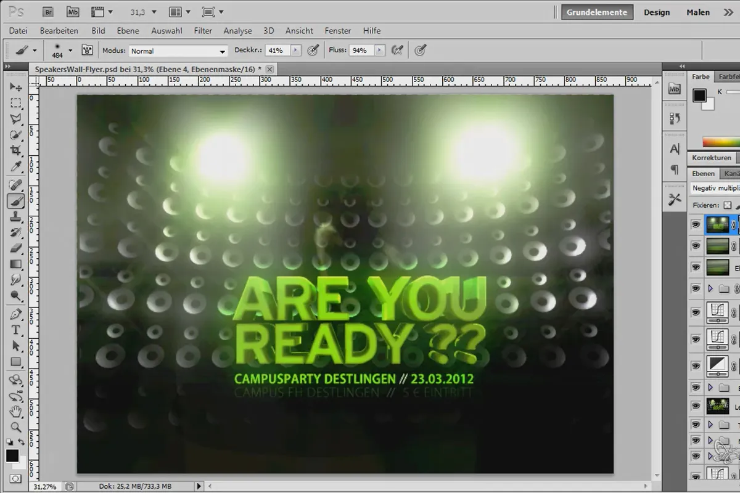Open the Filter menu

click(x=203, y=31)
